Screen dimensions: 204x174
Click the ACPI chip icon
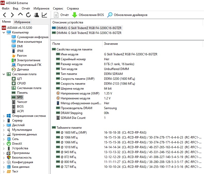tap(14, 111)
